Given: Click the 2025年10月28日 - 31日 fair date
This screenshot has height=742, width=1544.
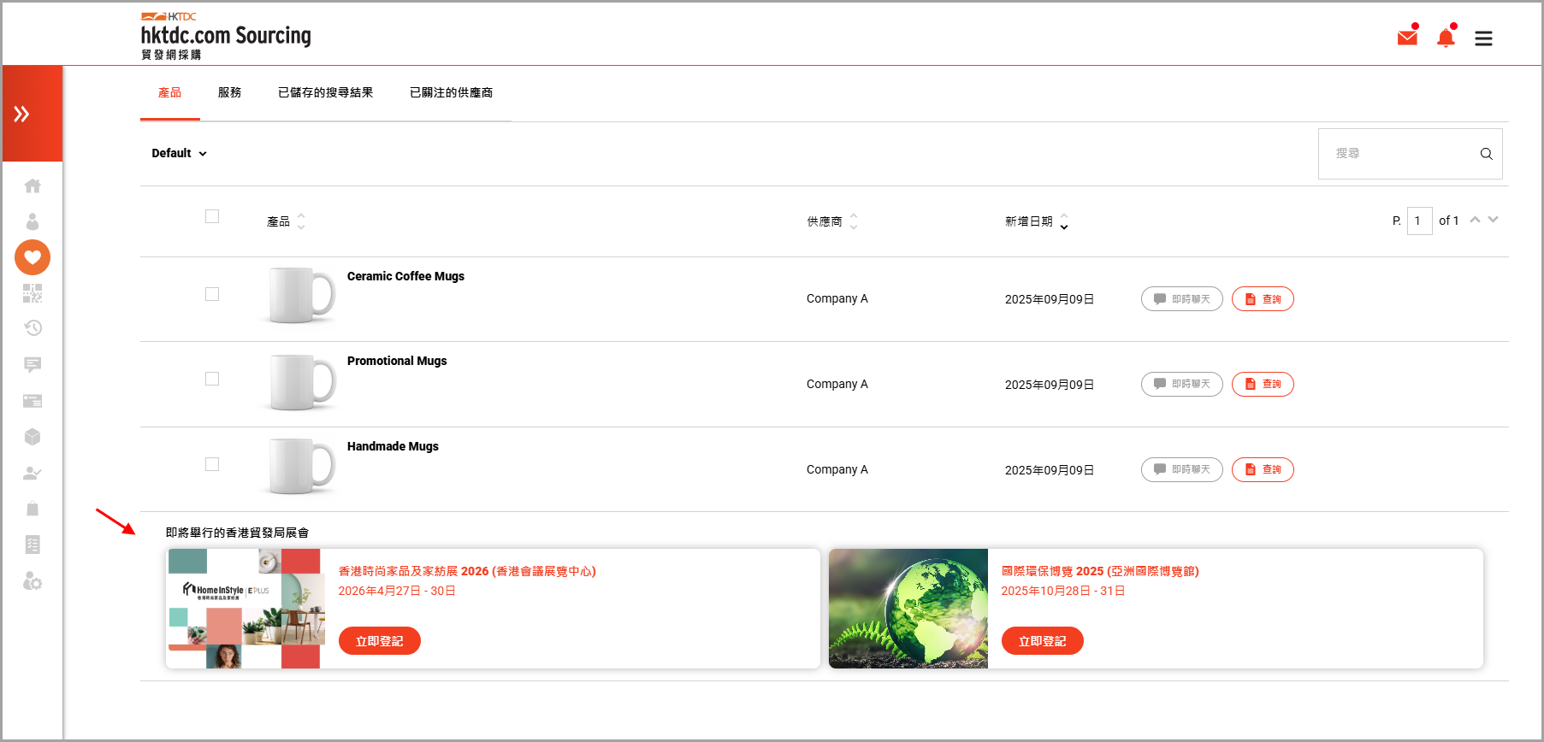Looking at the screenshot, I should [x=1063, y=591].
